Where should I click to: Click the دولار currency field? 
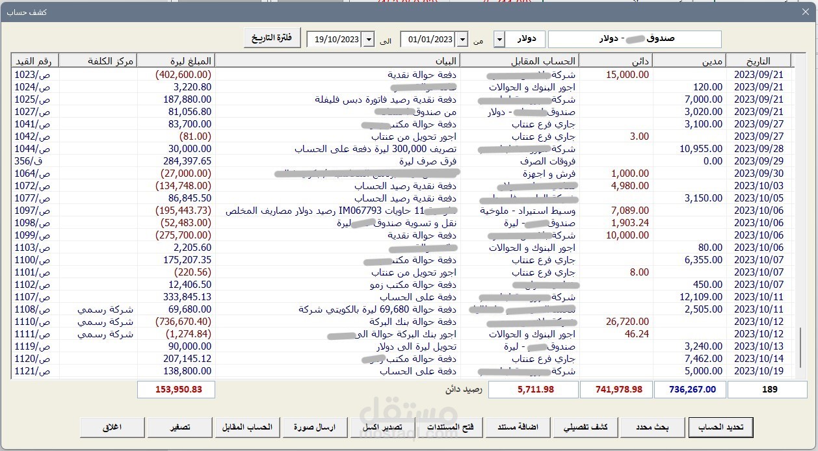click(x=525, y=40)
